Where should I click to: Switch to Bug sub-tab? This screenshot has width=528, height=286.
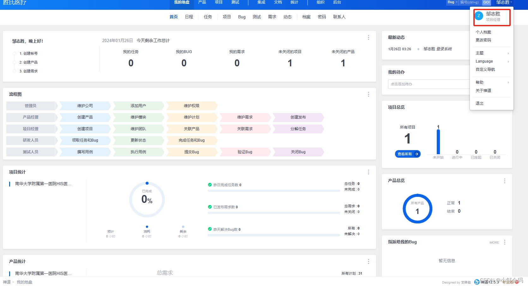tap(242, 17)
